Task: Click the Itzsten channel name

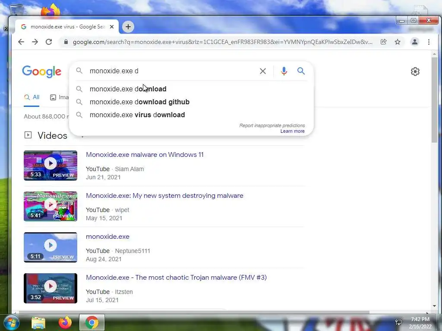Action: tap(124, 292)
